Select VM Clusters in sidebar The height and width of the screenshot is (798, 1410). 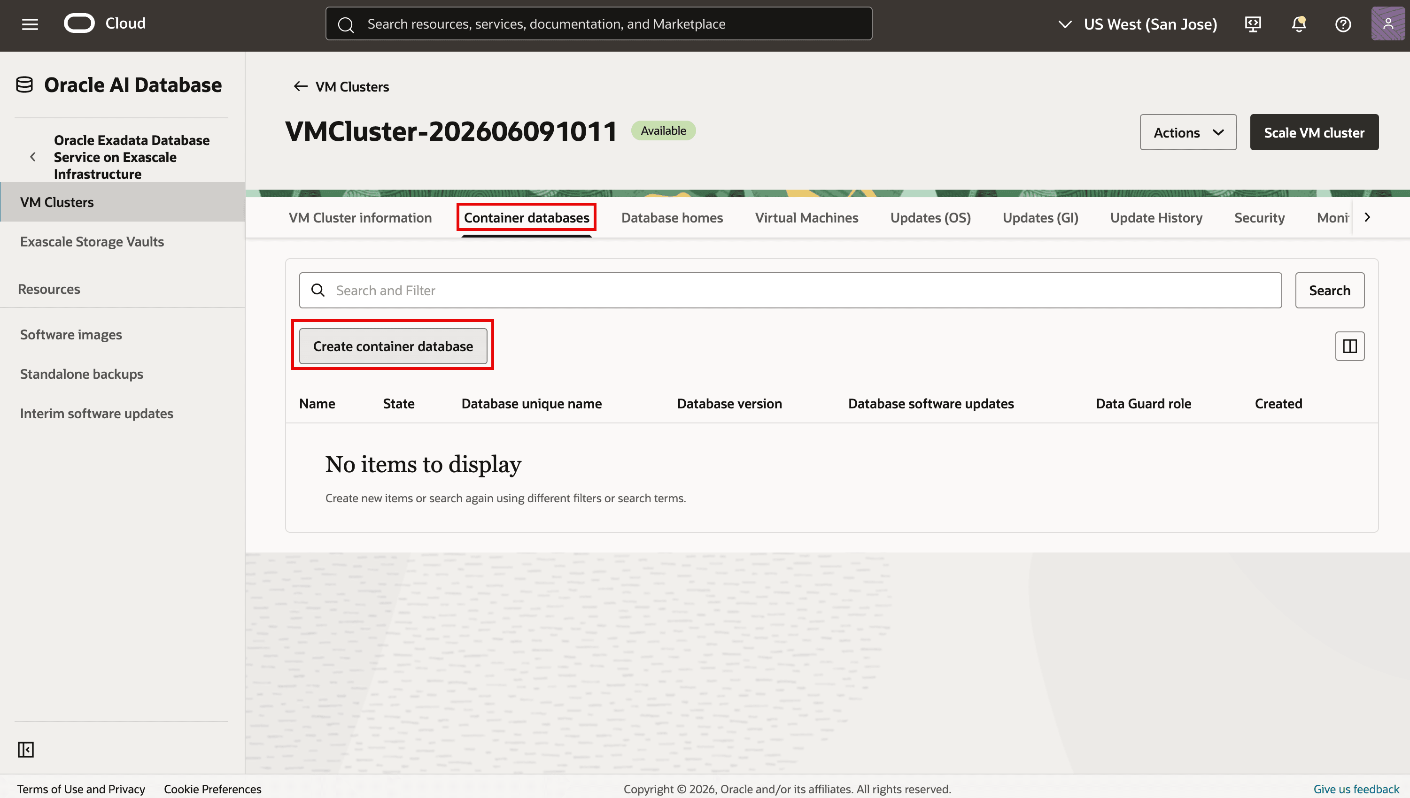click(x=122, y=202)
